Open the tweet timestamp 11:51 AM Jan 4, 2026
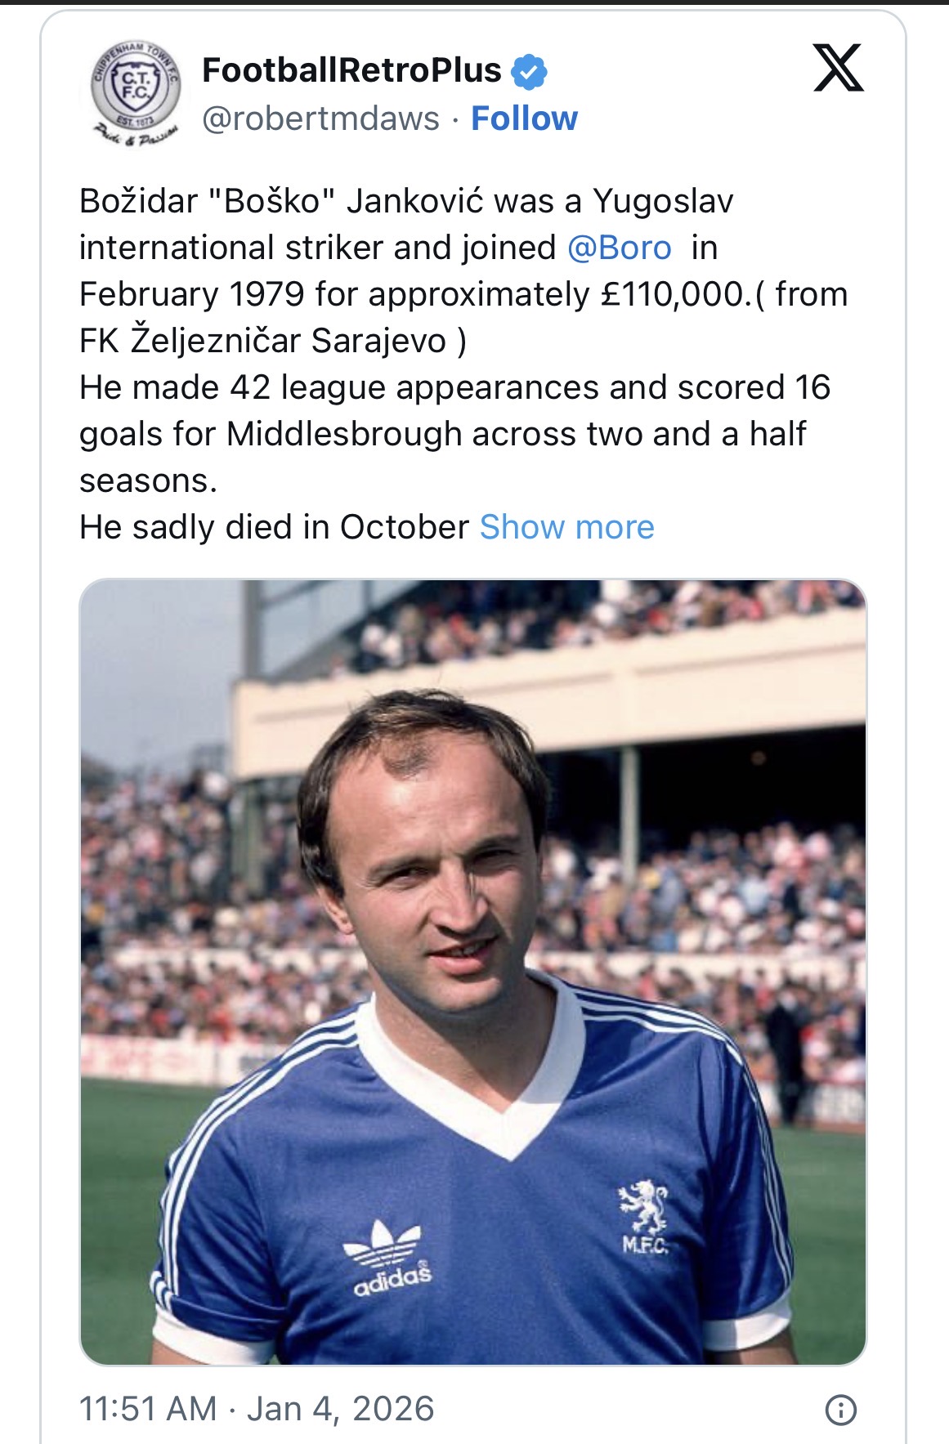The height and width of the screenshot is (1444, 949). [257, 1409]
